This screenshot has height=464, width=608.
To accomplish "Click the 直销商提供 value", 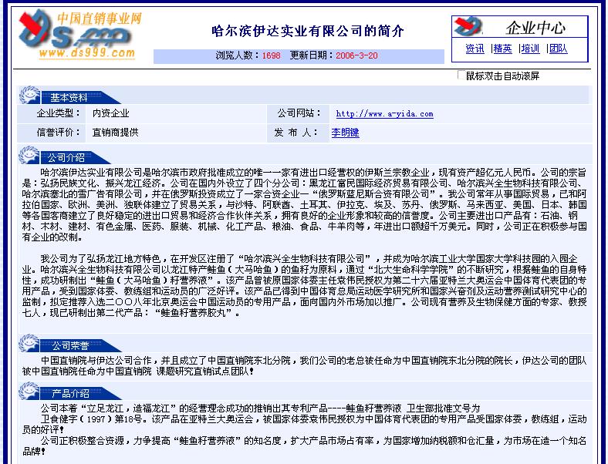I will point(115,133).
